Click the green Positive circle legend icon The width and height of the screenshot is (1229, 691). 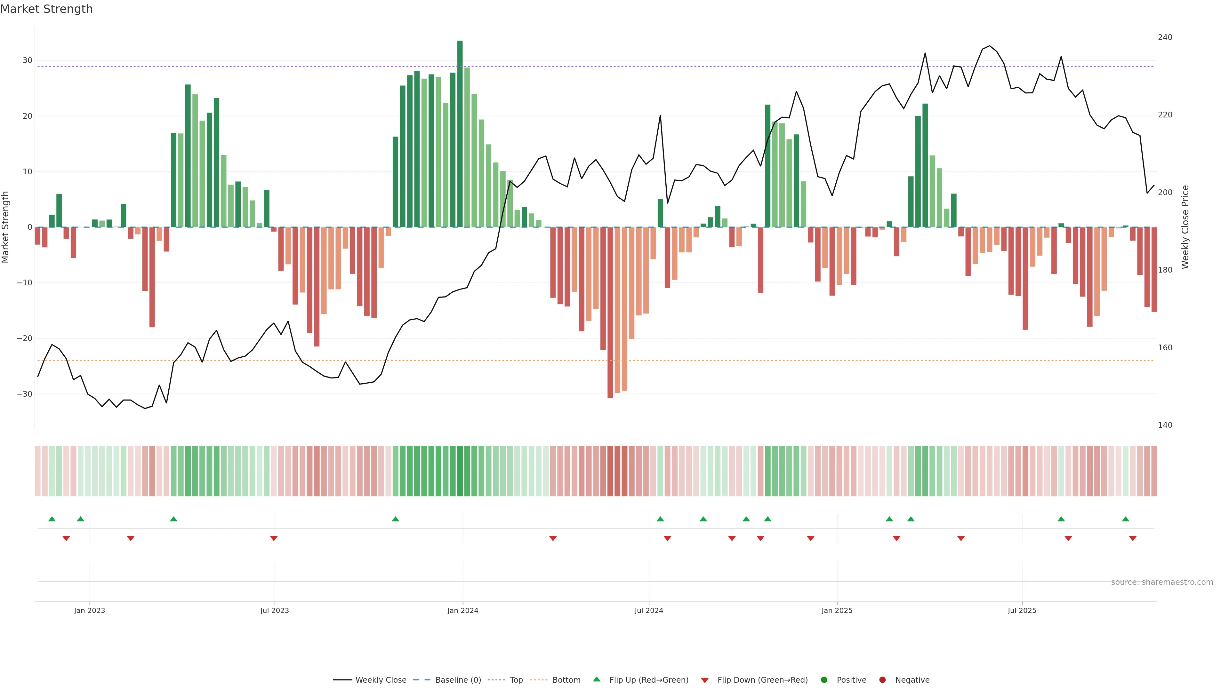coord(824,680)
